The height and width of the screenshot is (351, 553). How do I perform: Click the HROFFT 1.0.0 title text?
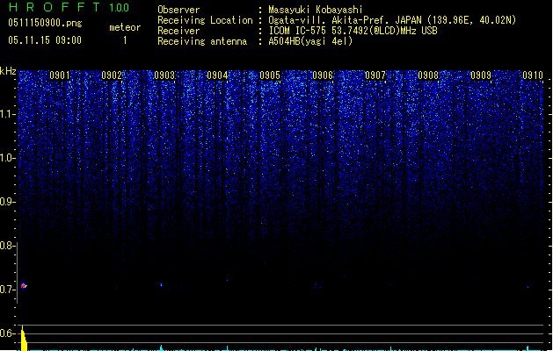69,7
